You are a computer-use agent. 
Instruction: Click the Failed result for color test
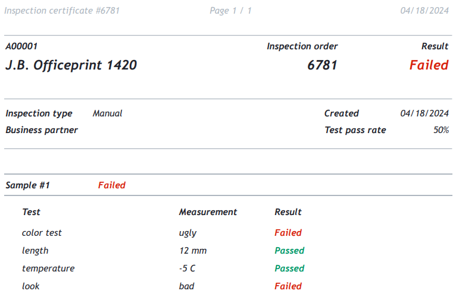tap(288, 232)
